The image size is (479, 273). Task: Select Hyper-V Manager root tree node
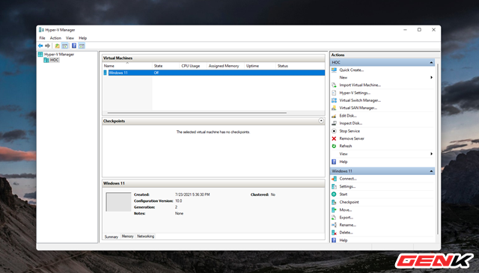coord(59,55)
